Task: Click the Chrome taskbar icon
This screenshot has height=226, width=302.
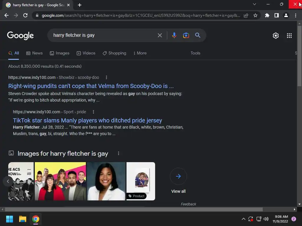Action: [36, 219]
